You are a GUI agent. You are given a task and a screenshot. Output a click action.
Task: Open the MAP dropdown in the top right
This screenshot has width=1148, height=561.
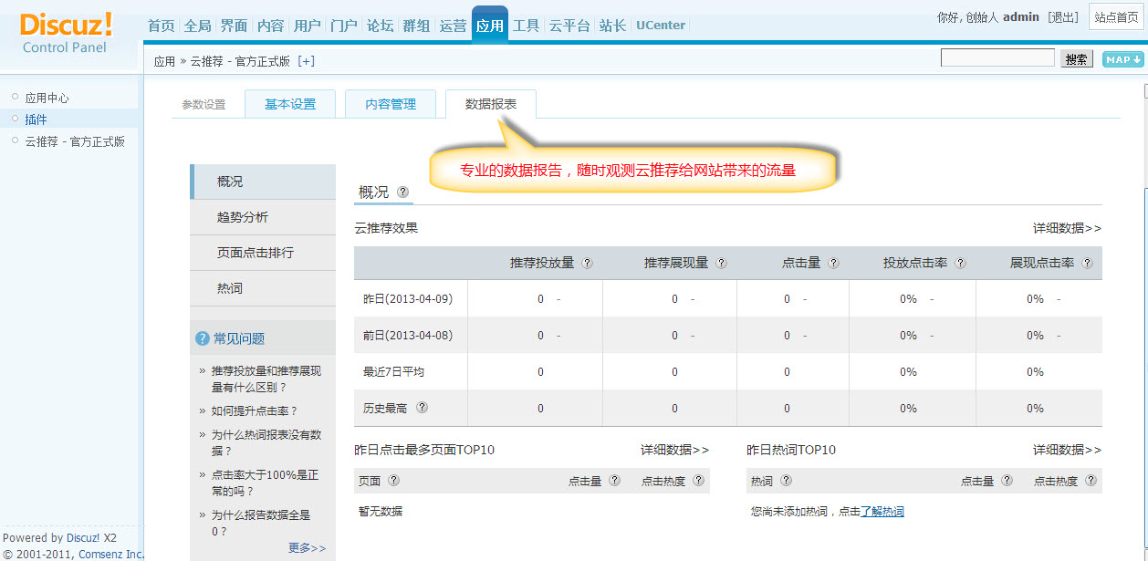pyautogui.click(x=1122, y=57)
